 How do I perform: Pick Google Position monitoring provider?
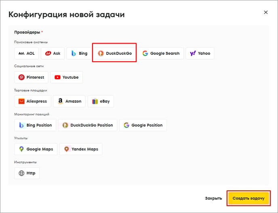click(x=143, y=125)
